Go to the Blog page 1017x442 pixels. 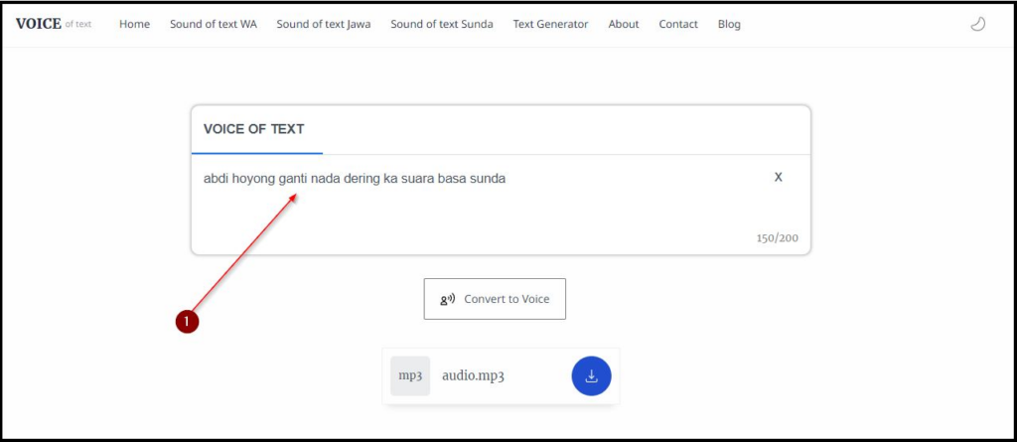coord(729,24)
